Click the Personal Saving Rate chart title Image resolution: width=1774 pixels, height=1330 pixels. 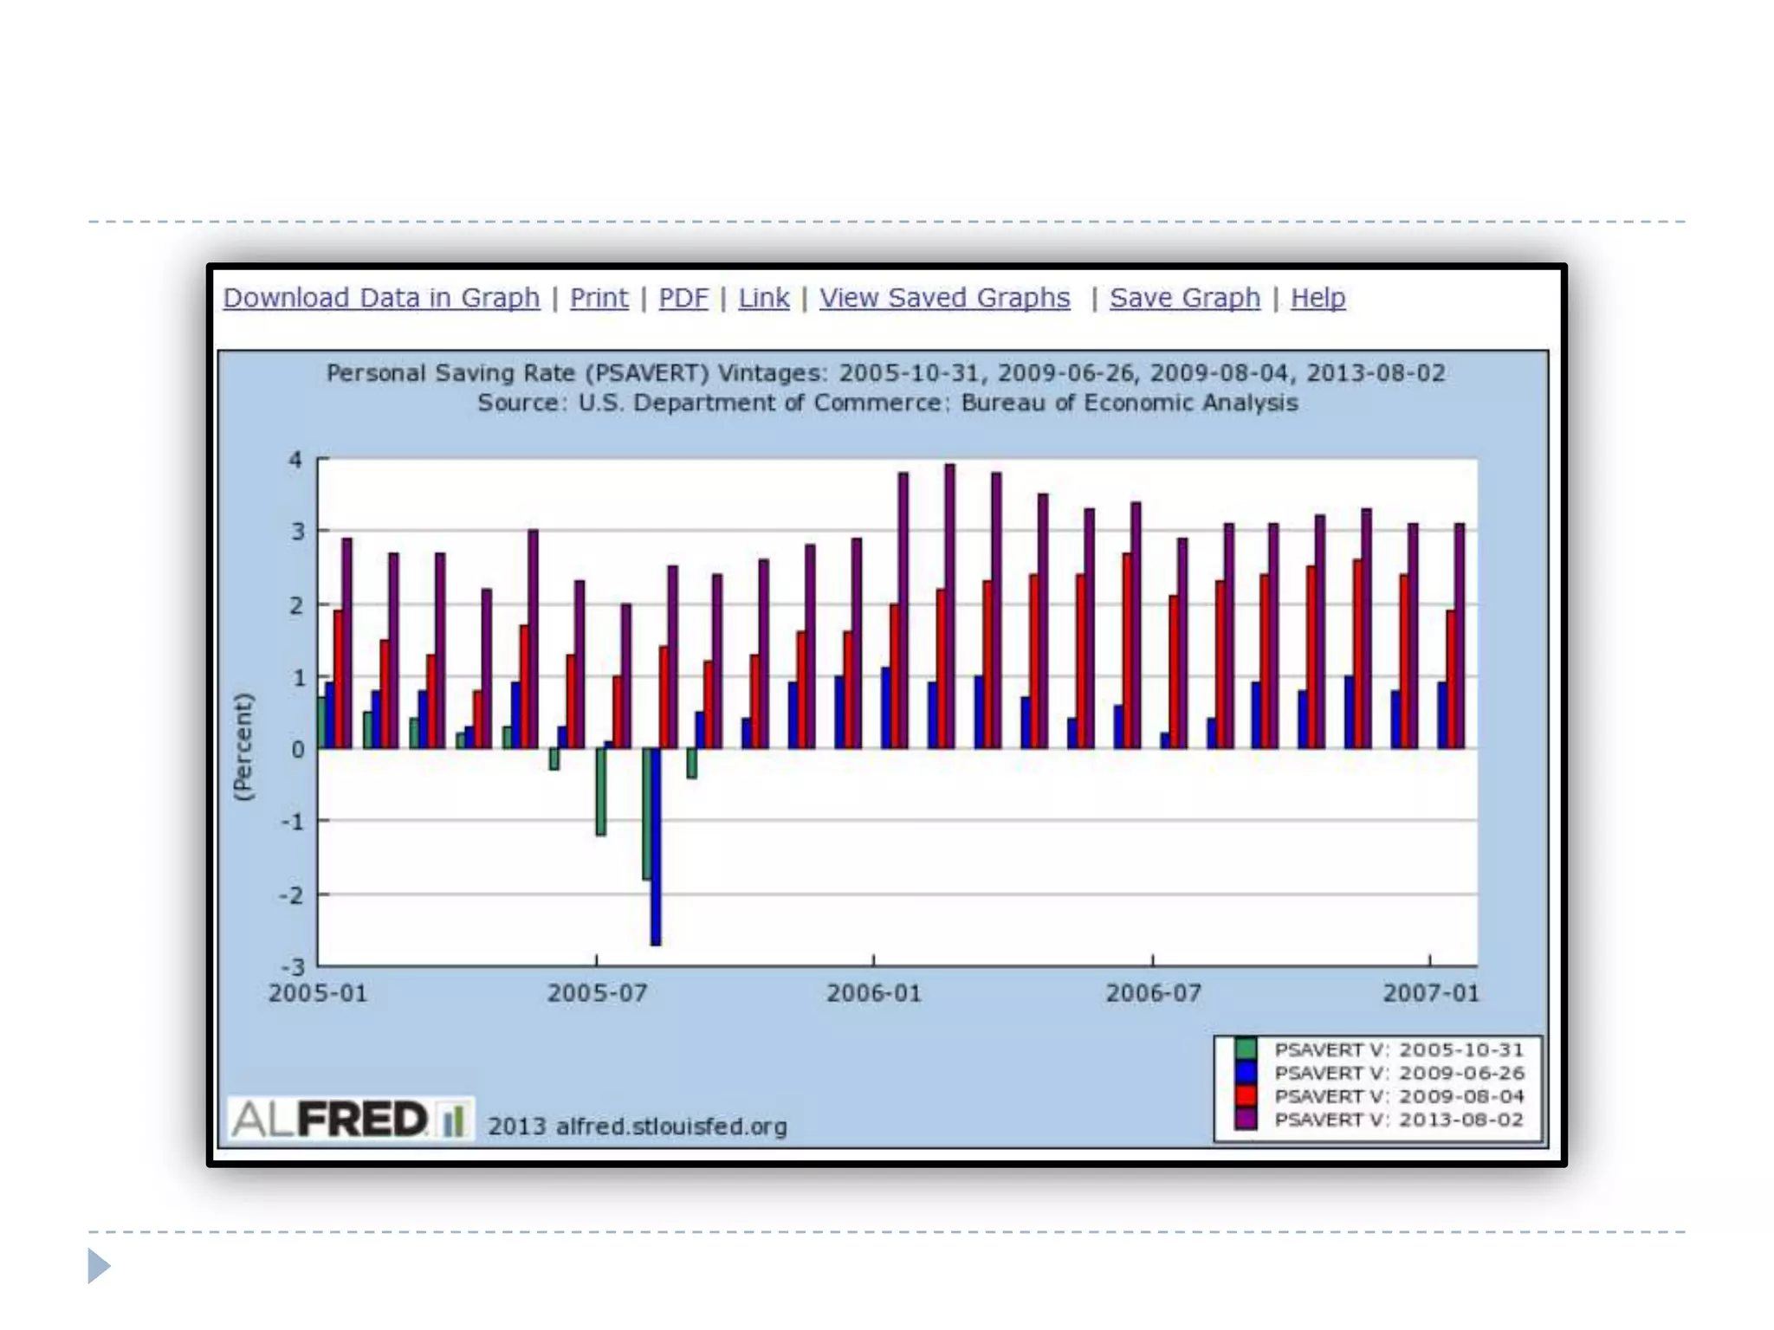[885, 373]
